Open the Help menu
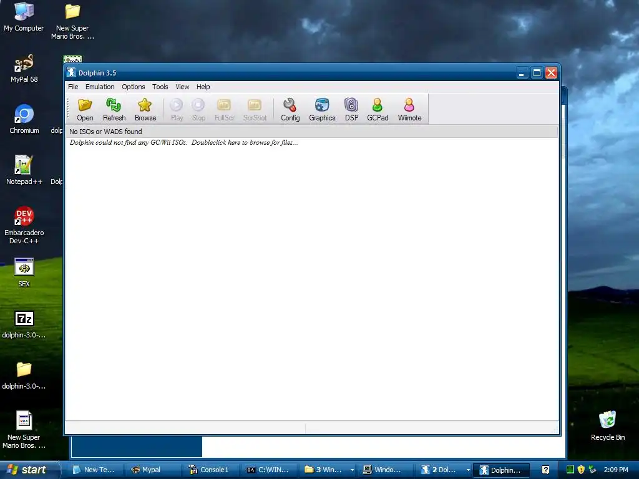The height and width of the screenshot is (479, 639). click(203, 87)
